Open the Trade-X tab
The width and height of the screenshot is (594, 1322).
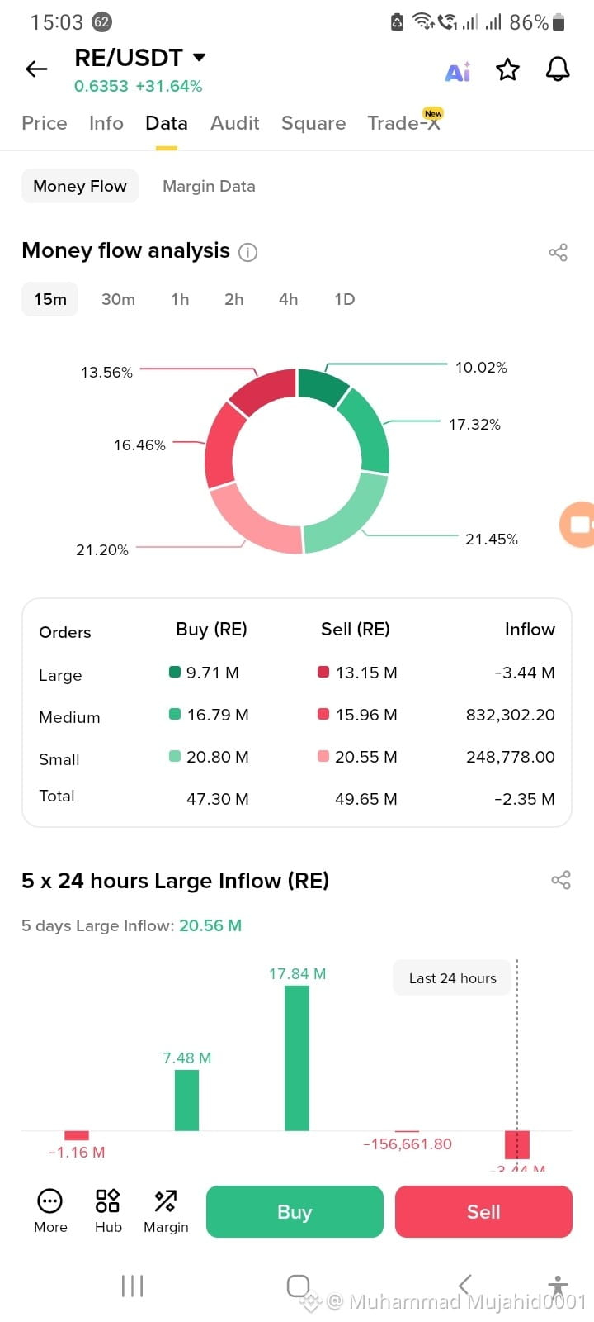tap(404, 122)
